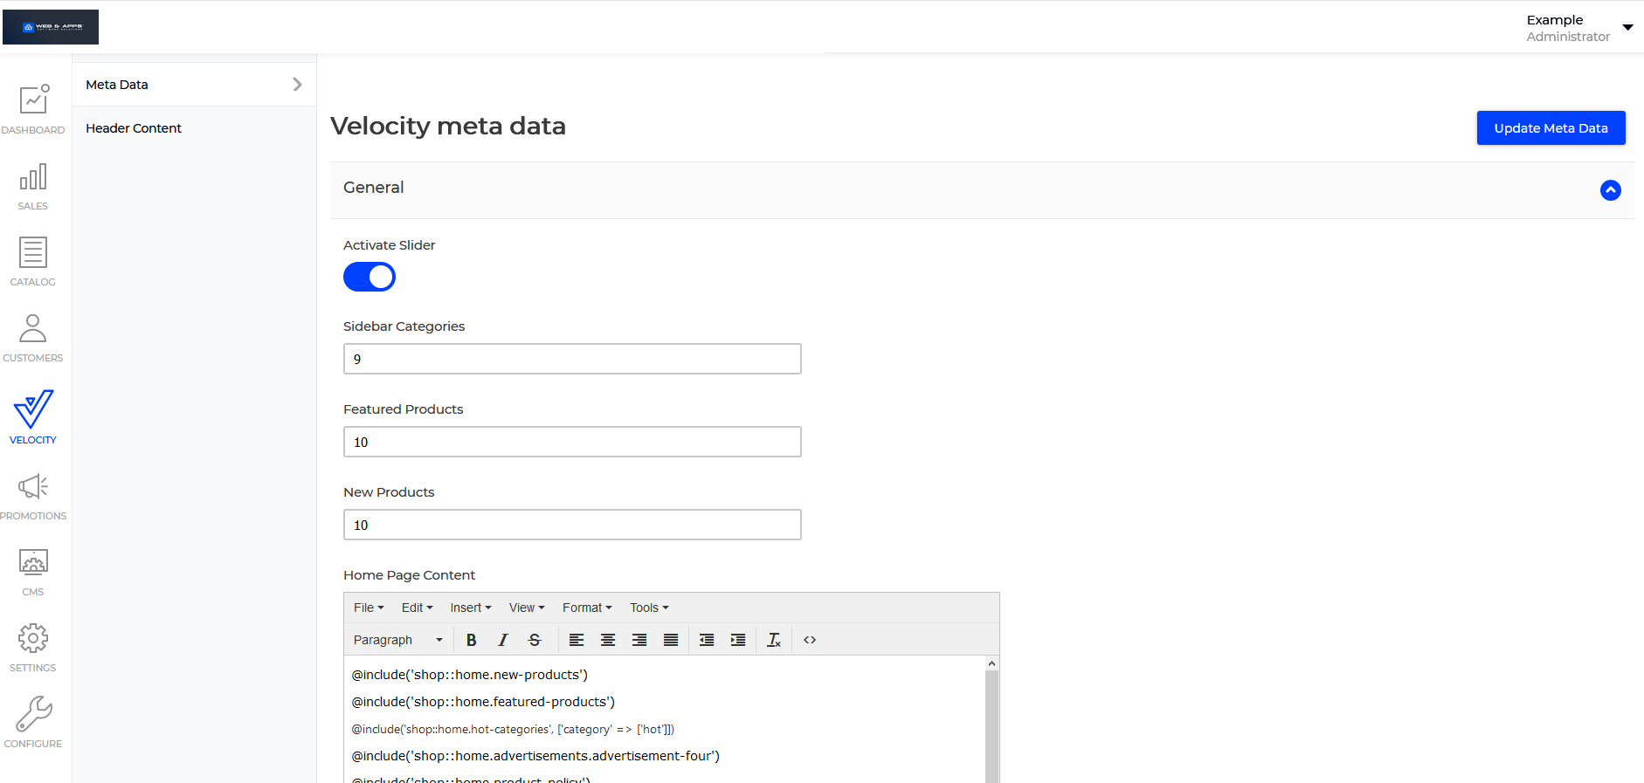This screenshot has width=1644, height=783.
Task: Open the Paragraph format dropdown
Action: pos(398,640)
